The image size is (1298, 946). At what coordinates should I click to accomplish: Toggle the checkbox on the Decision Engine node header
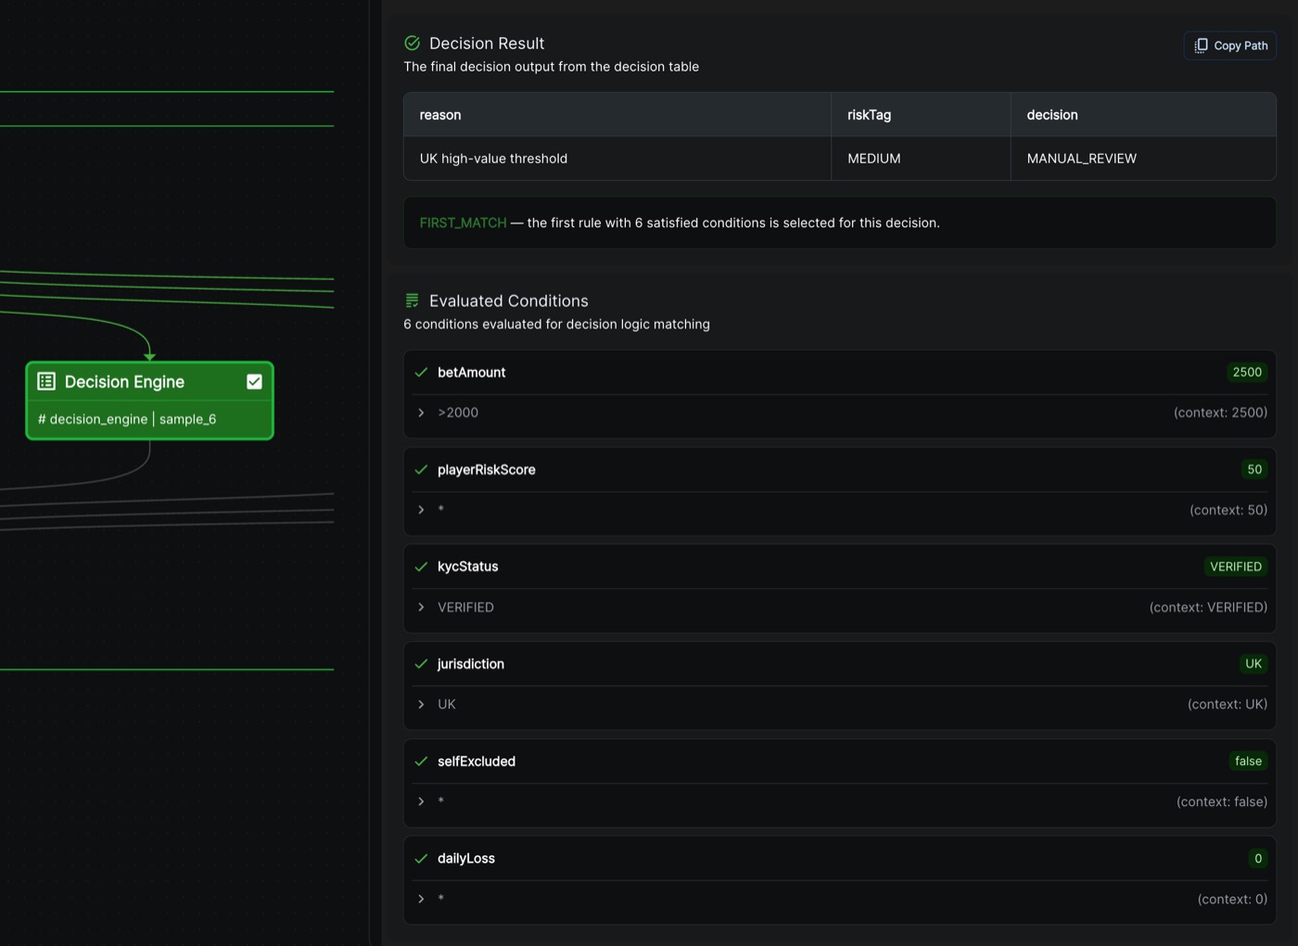coord(254,380)
